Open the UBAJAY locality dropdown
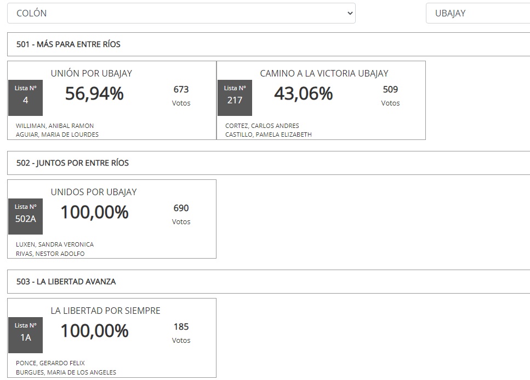 (478, 13)
